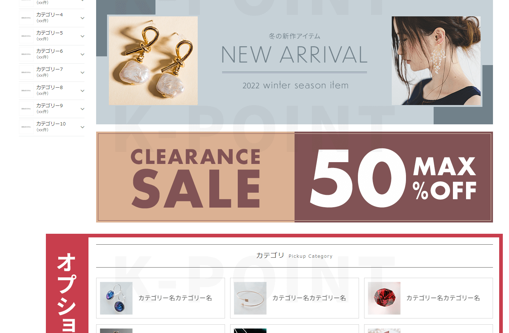Expand the カテゴリー9 chevron
The image size is (509, 333).
pos(82,109)
